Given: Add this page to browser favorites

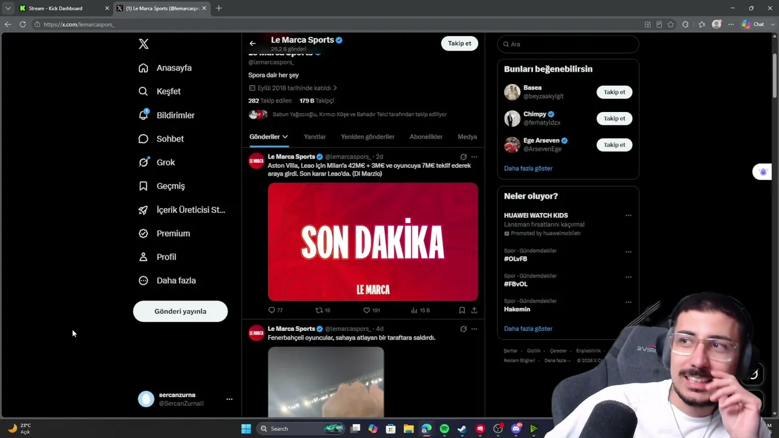Looking at the screenshot, I should (x=671, y=24).
